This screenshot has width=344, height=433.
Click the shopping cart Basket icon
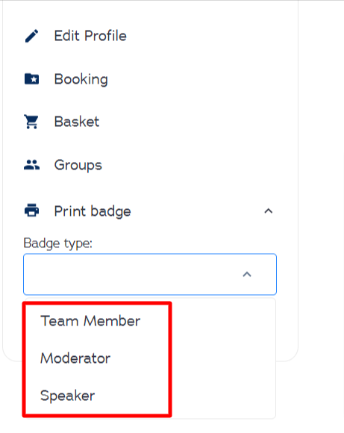[31, 122]
